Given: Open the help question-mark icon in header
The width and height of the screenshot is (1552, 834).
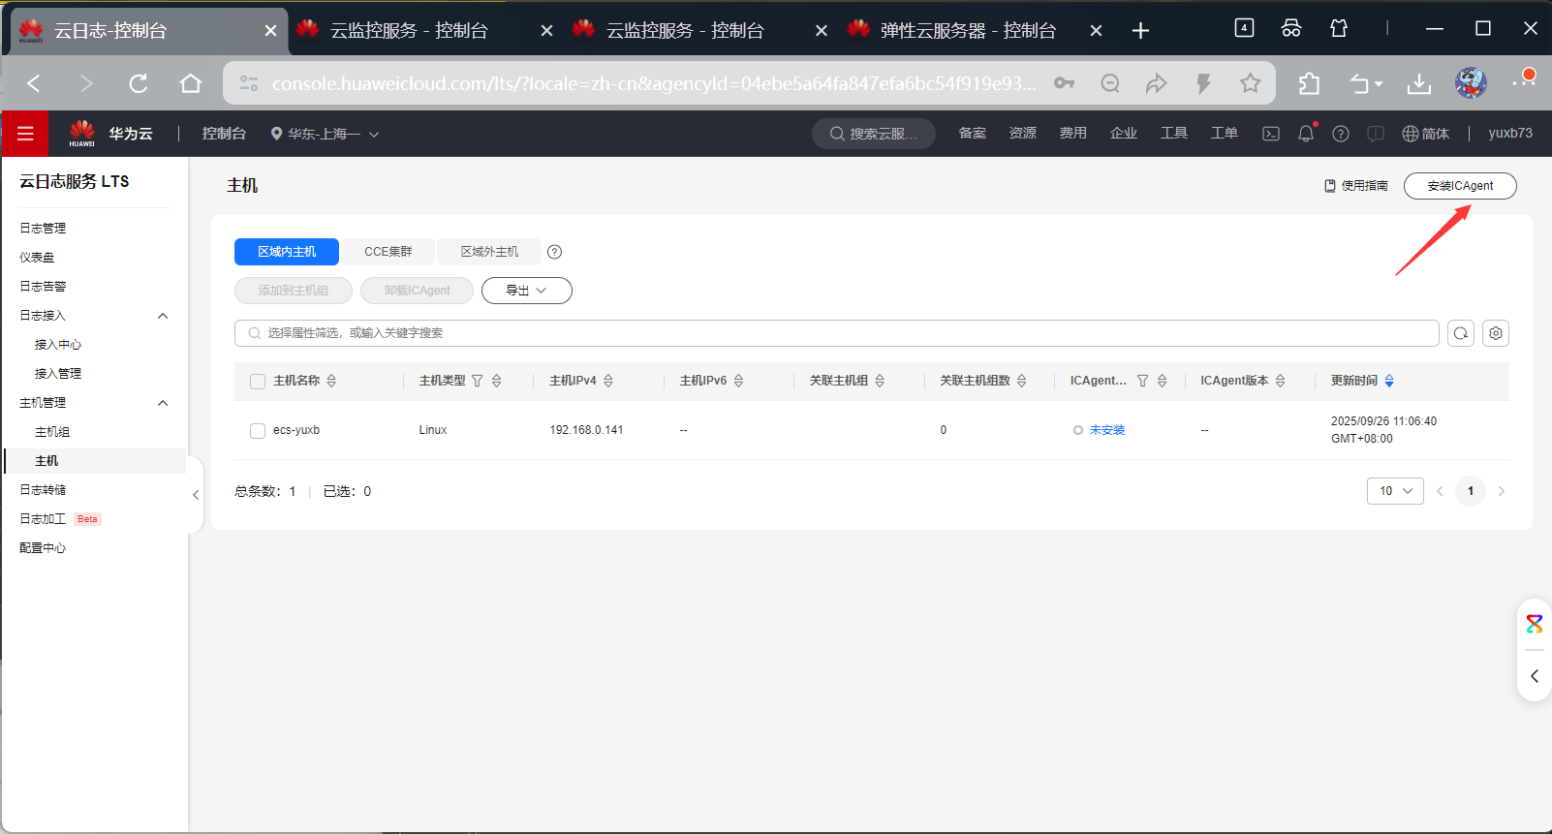Looking at the screenshot, I should pyautogui.click(x=1341, y=134).
